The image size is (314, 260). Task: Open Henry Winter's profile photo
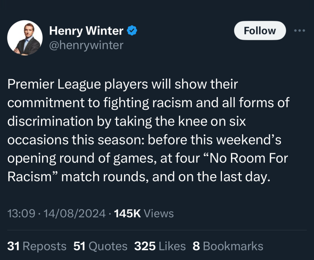(x=25, y=37)
